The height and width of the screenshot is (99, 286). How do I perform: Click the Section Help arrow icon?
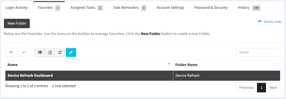[x=260, y=22]
